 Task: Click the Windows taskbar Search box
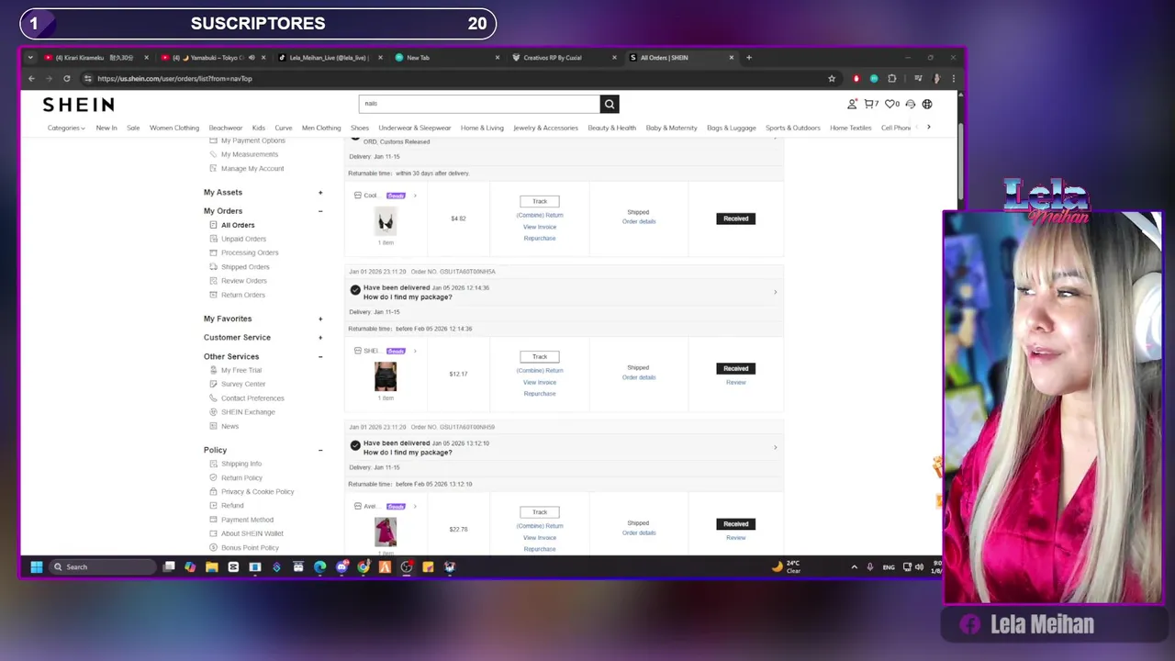tap(103, 566)
